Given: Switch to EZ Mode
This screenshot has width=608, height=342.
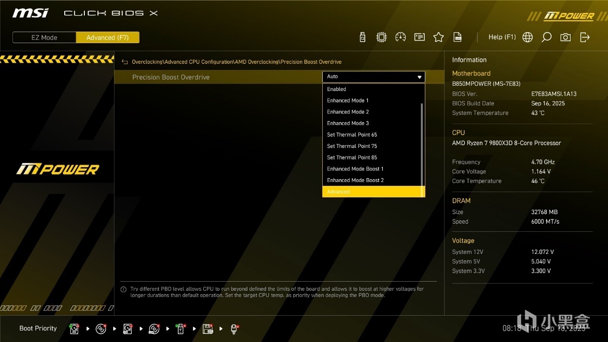Looking at the screenshot, I should 44,37.
